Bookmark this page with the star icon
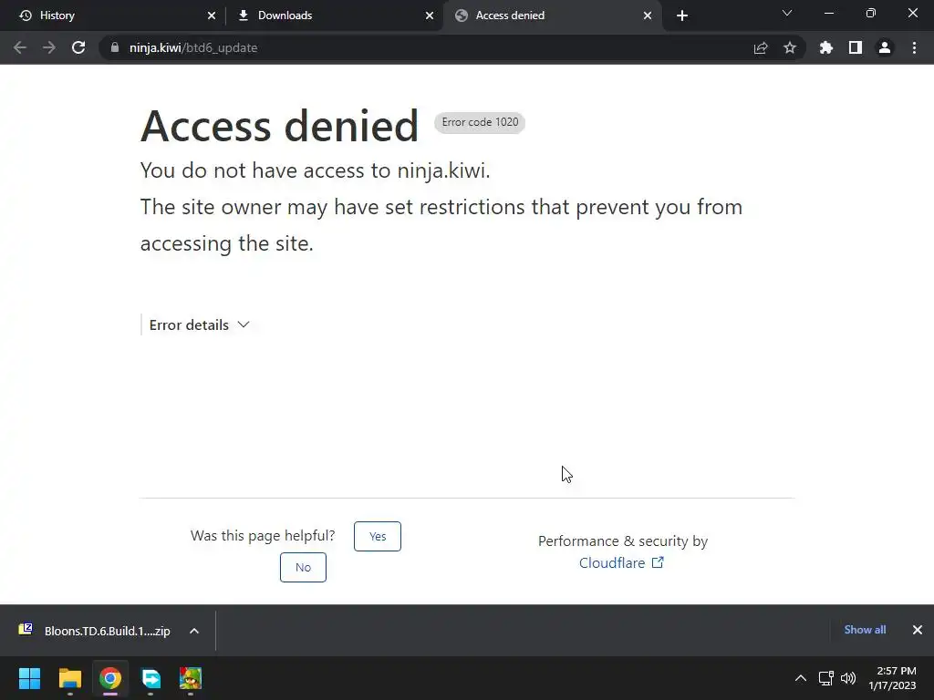 click(790, 47)
